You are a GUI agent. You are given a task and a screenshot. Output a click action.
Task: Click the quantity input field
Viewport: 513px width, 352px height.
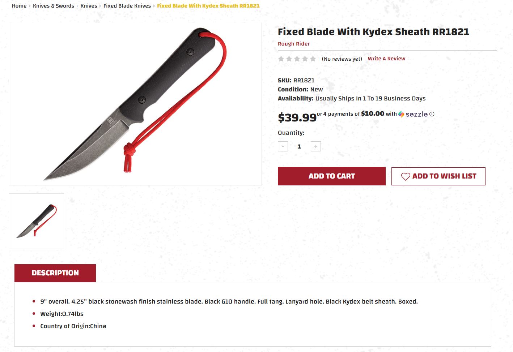pos(299,146)
